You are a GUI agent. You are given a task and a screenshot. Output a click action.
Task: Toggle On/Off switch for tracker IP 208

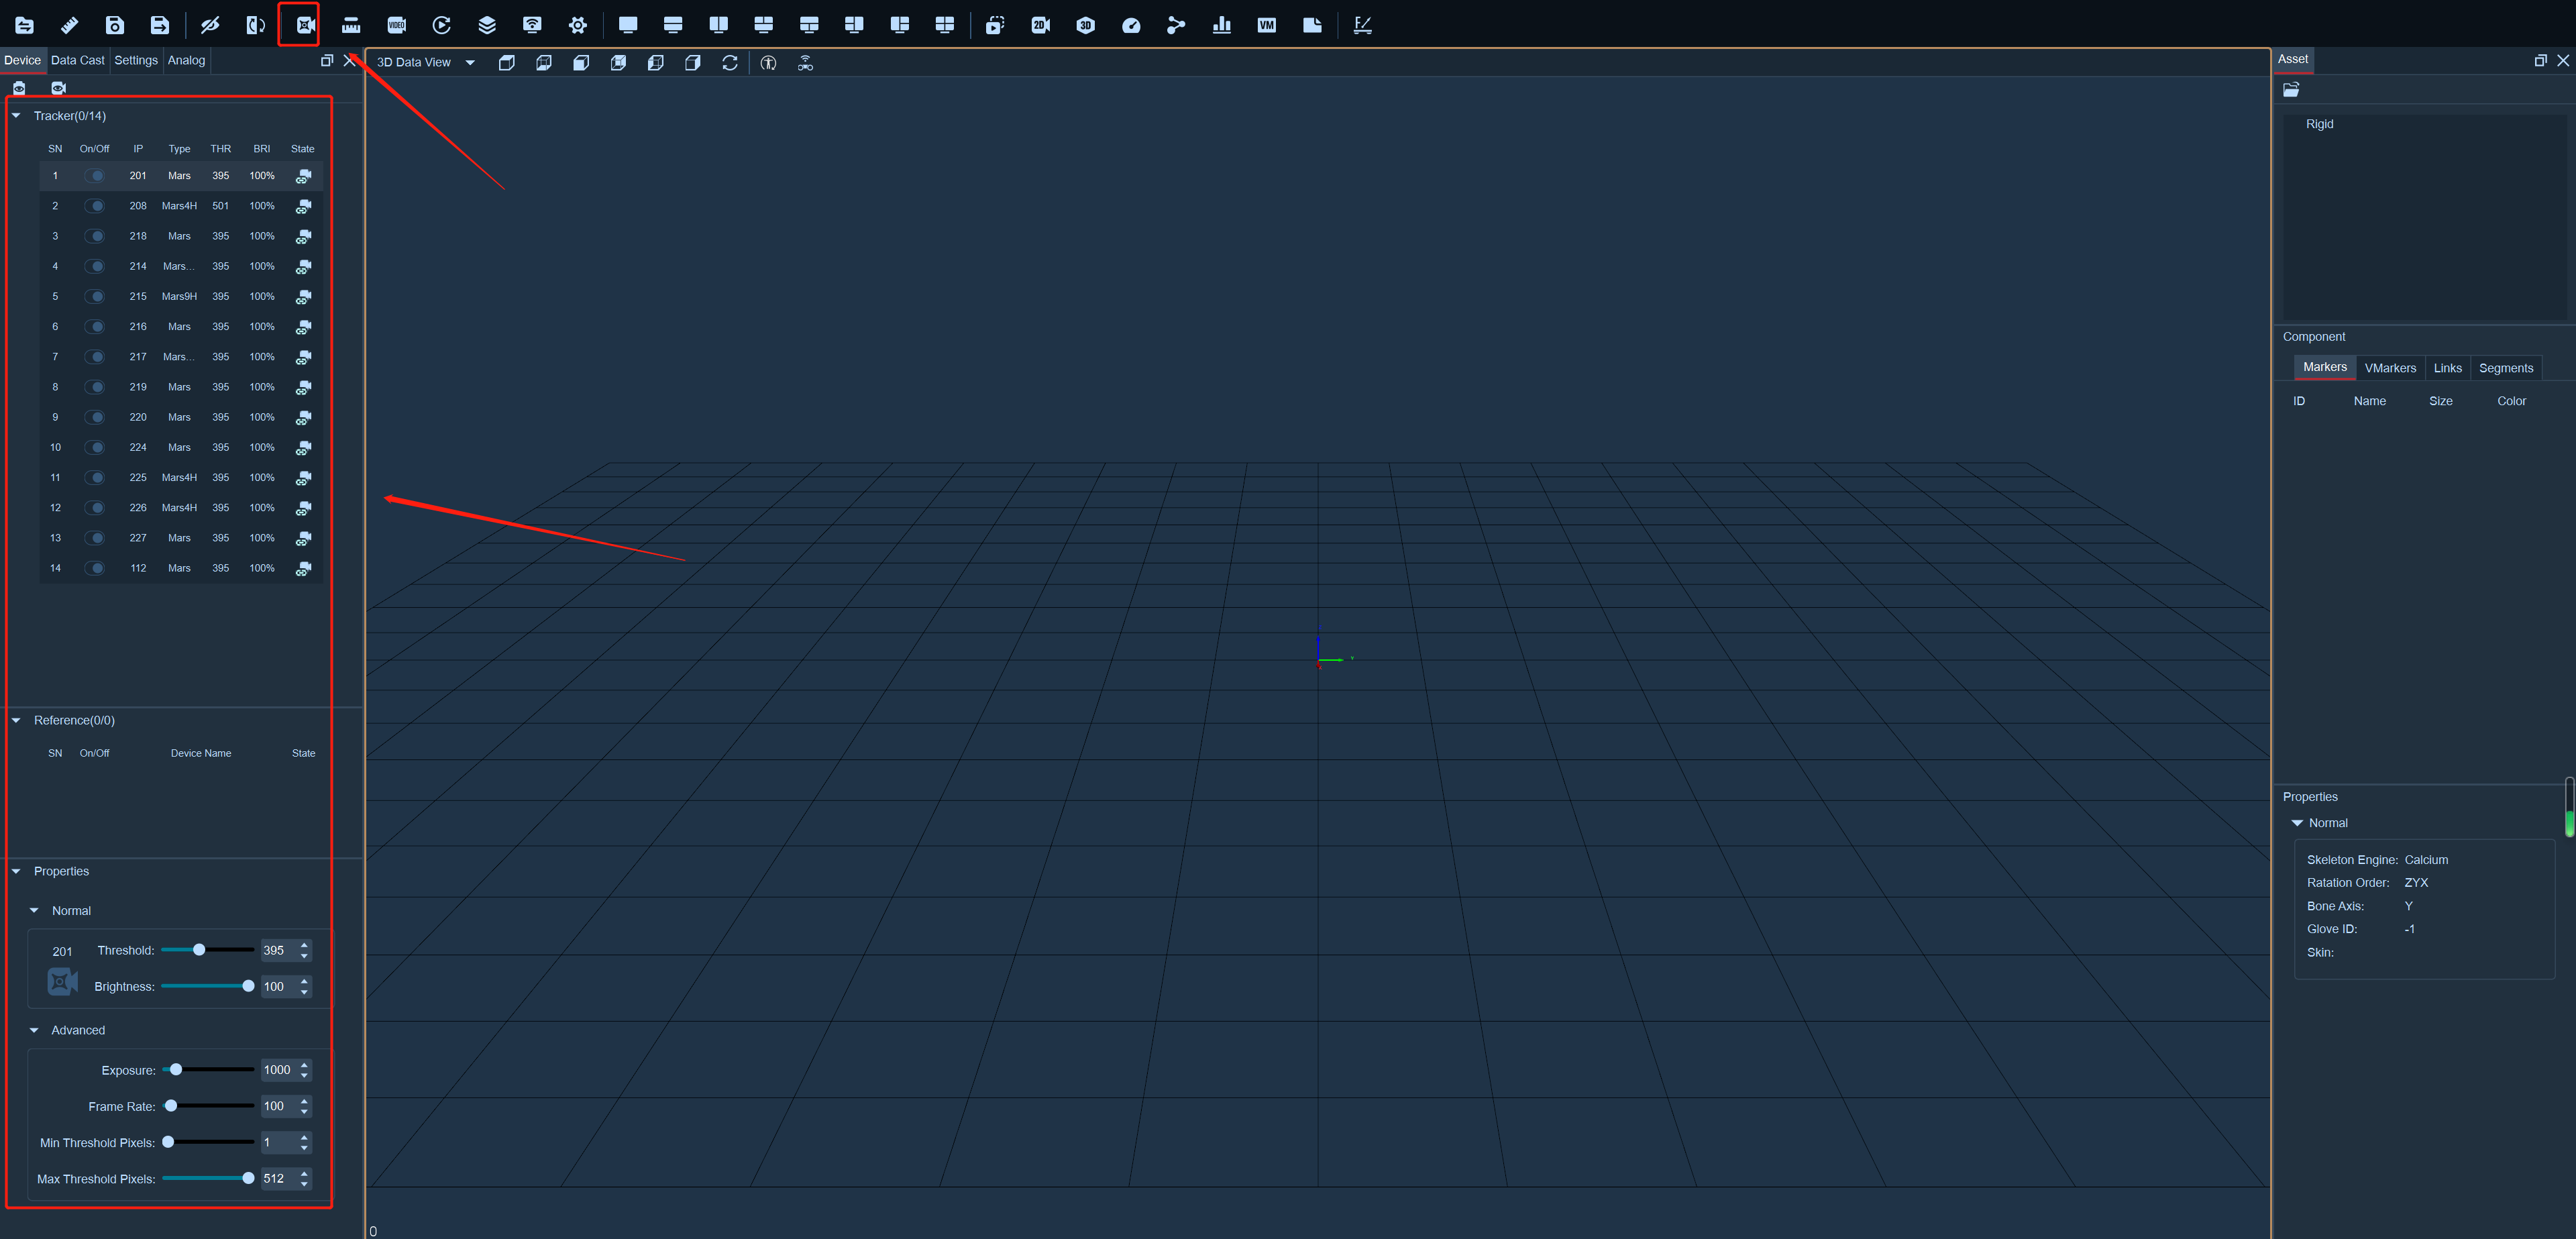(x=95, y=206)
